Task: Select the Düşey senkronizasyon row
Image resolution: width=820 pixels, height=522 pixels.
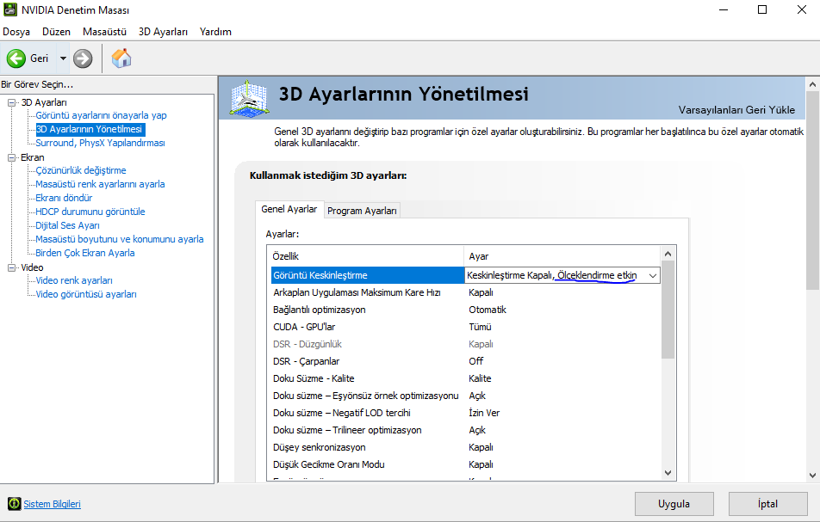Action: (x=465, y=448)
